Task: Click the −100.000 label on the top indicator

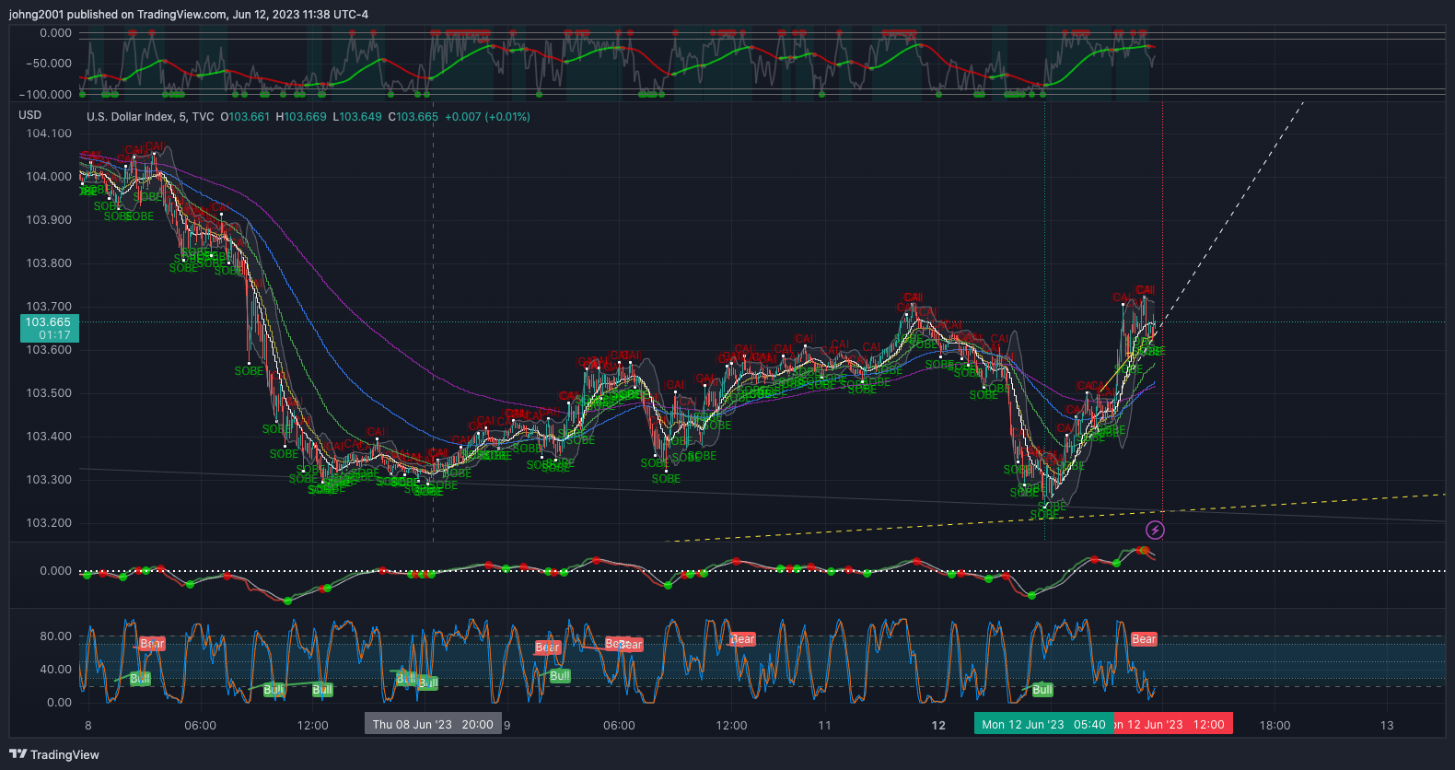Action: point(46,95)
